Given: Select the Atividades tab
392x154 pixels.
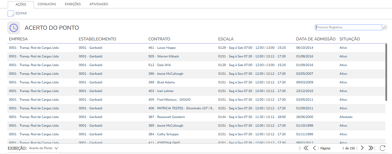Looking at the screenshot, I should pyautogui.click(x=99, y=4).
